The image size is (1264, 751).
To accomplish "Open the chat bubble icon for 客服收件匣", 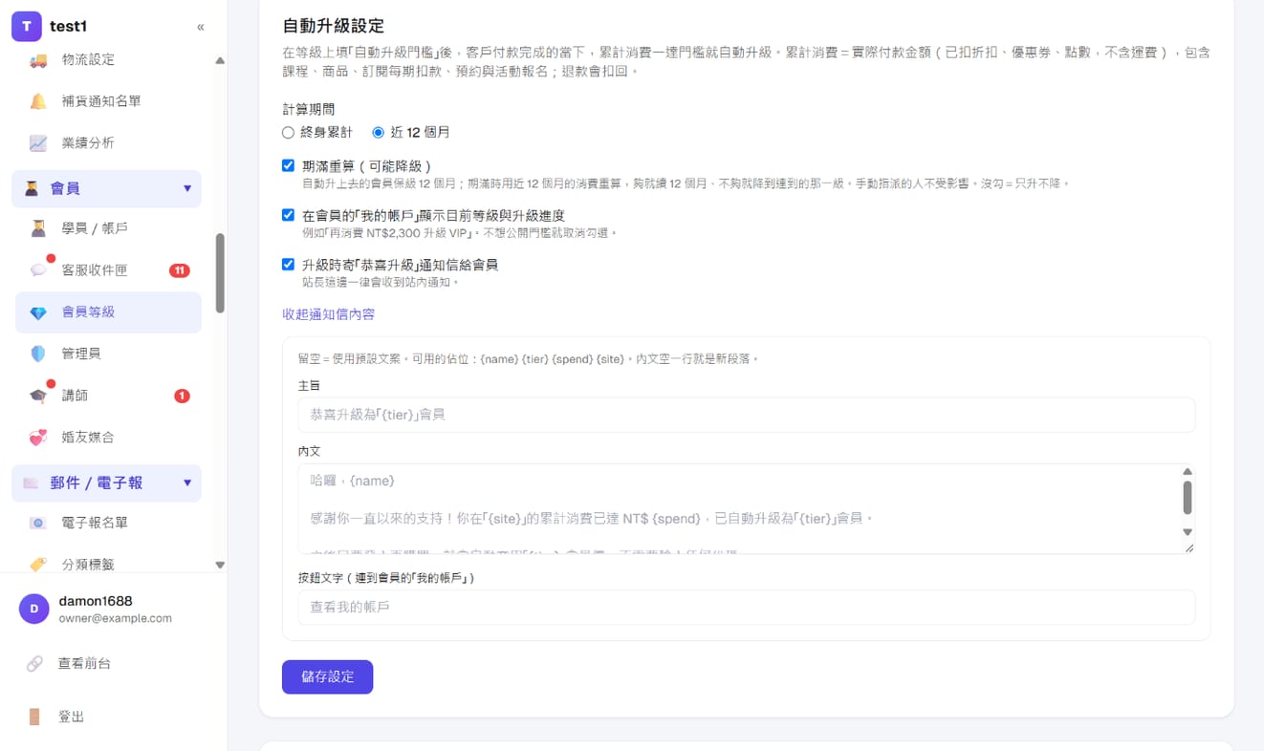I will click(x=38, y=270).
